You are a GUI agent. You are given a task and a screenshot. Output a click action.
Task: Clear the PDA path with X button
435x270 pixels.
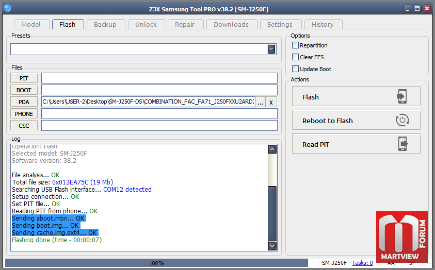click(x=271, y=102)
